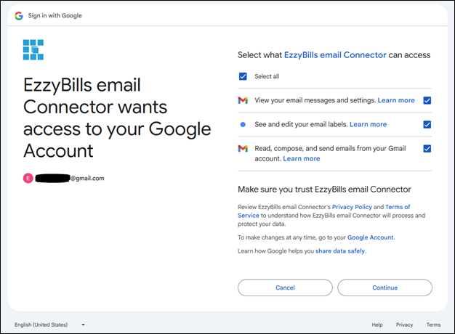Open Learn more for email messages and settings
455x334 pixels.
(396, 100)
